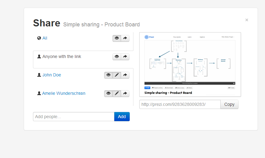
Task: Click share arrow for Amelie Wunderschøn
Action: [125, 93]
